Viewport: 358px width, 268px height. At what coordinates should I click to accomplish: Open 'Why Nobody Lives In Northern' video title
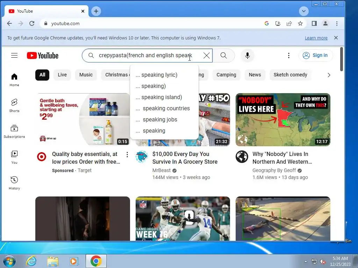tap(282, 158)
